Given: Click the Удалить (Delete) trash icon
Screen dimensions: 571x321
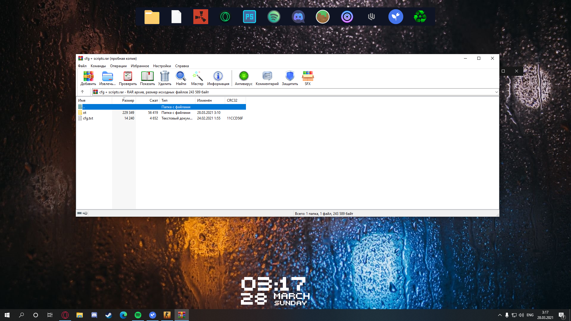Looking at the screenshot, I should click(x=164, y=77).
